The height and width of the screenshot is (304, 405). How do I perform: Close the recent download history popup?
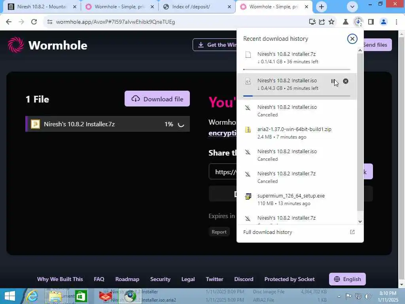click(x=352, y=39)
